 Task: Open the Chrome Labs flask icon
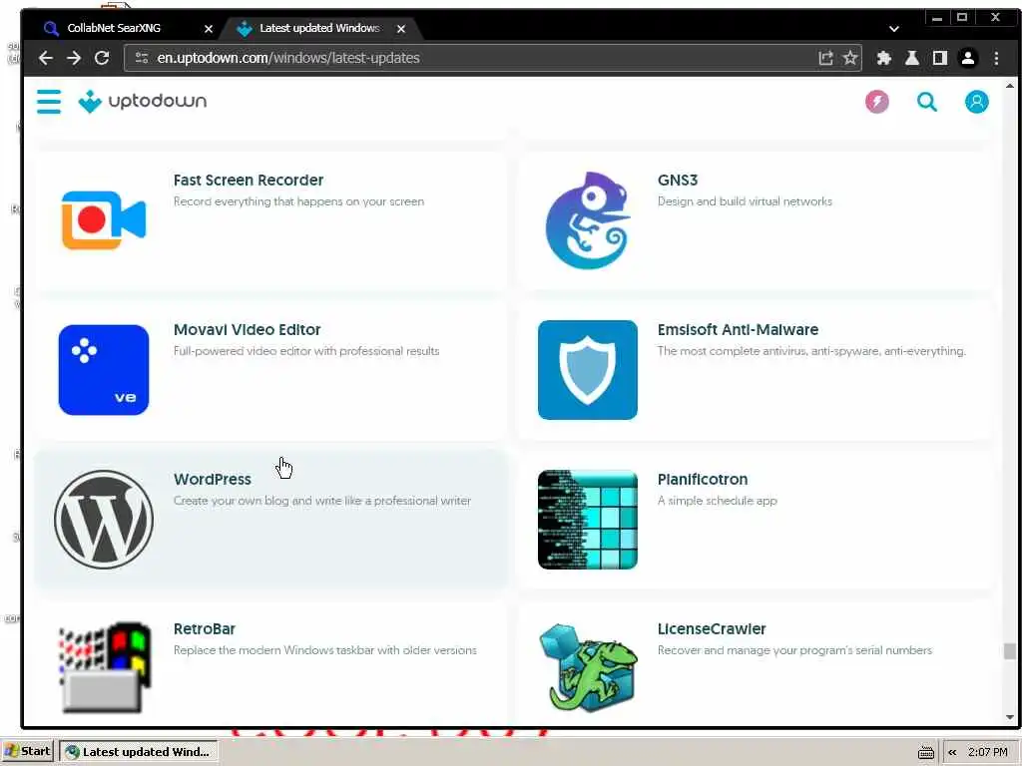point(912,58)
